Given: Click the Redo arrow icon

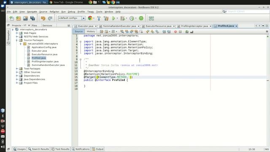Looking at the screenshot, I should pyautogui.click(x=50, y=18).
